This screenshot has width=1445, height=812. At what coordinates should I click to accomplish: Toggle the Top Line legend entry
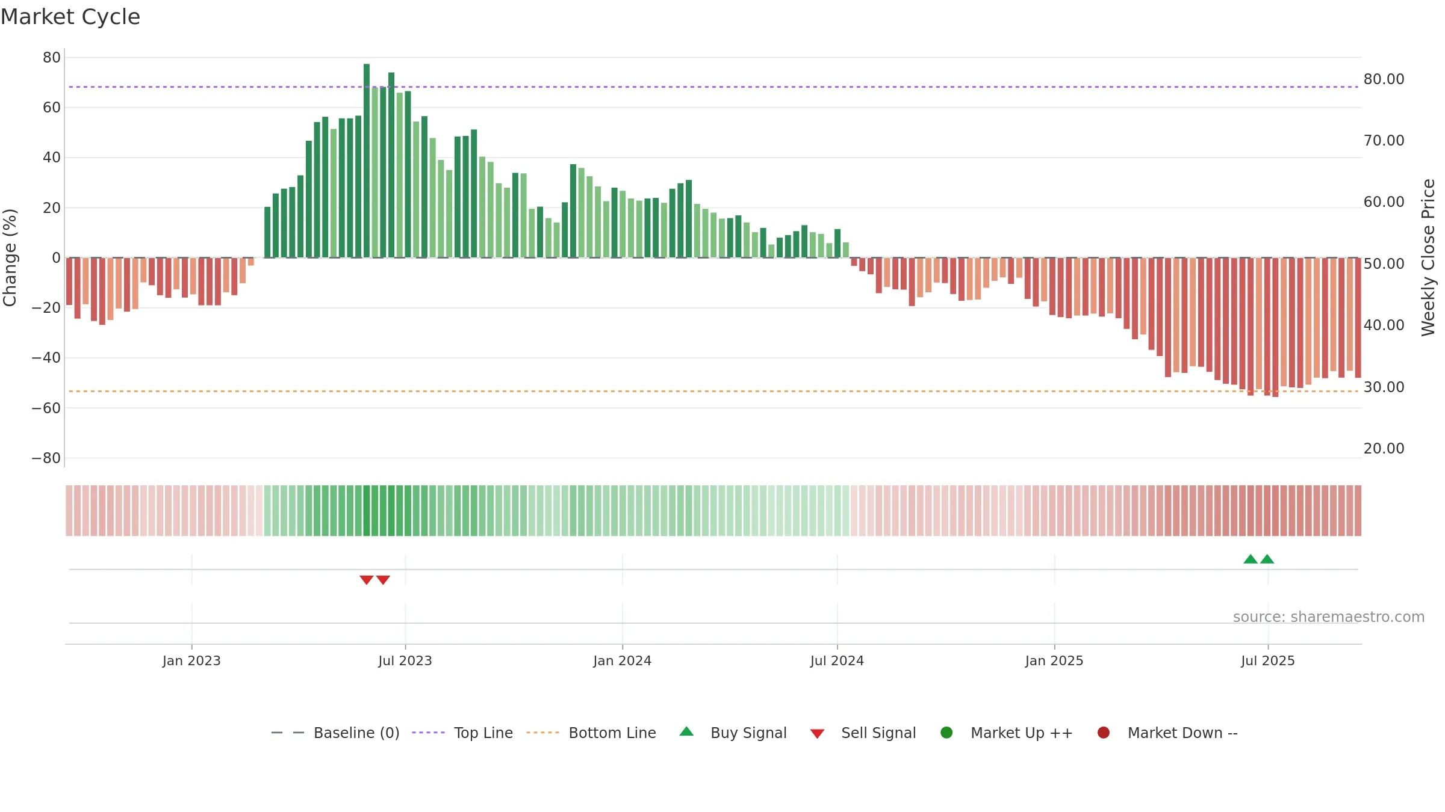462,733
